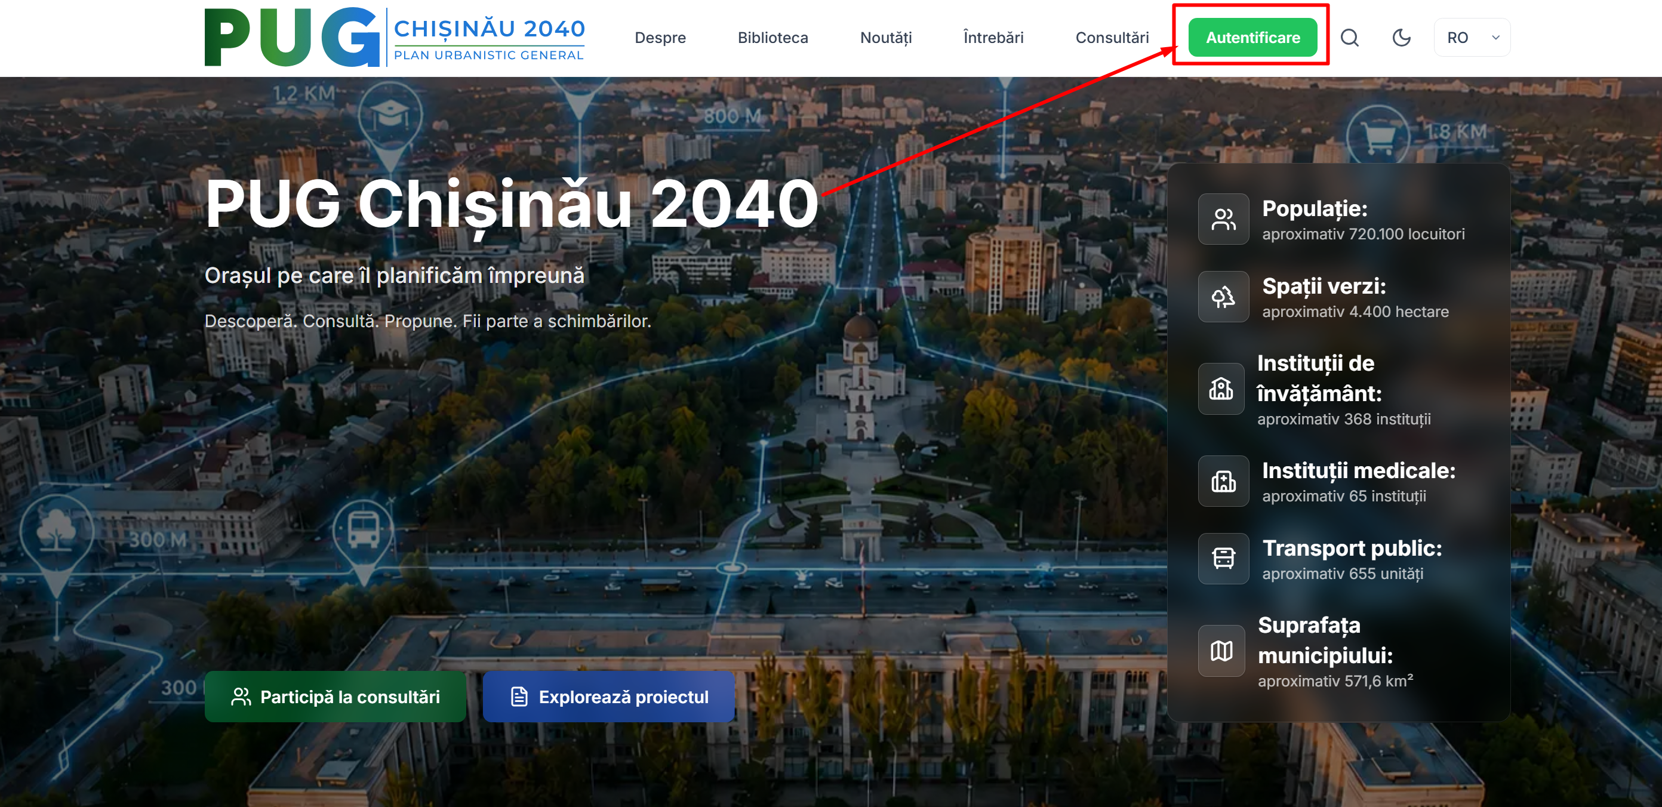Viewport: 1662px width, 807px height.
Task: Click the Instituții de învățământ: label
Action: (1319, 378)
